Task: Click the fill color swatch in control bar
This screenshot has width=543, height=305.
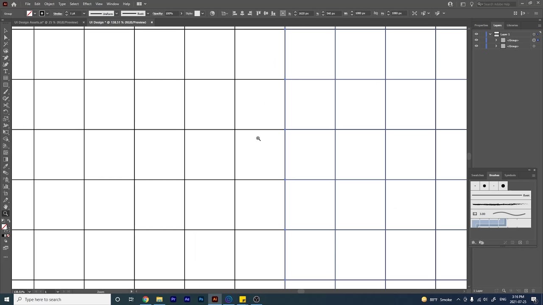Action: point(29,14)
